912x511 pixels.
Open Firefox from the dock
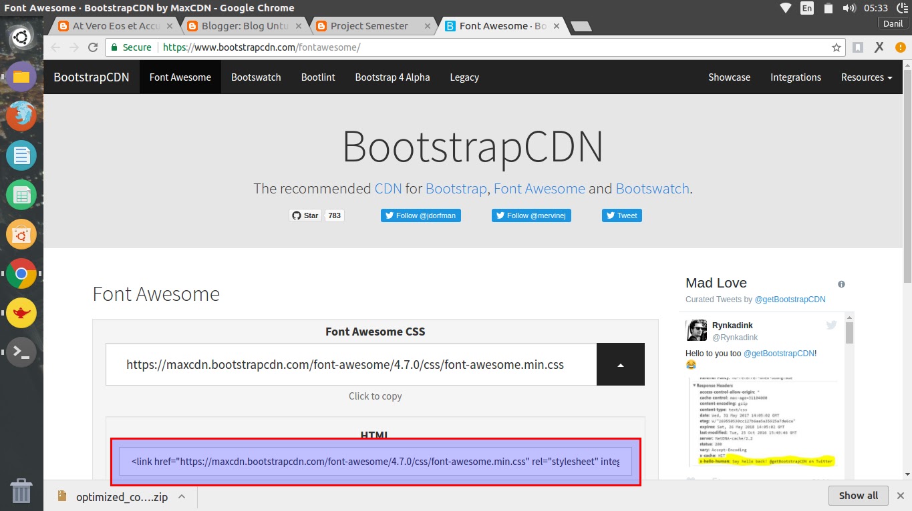tap(21, 116)
